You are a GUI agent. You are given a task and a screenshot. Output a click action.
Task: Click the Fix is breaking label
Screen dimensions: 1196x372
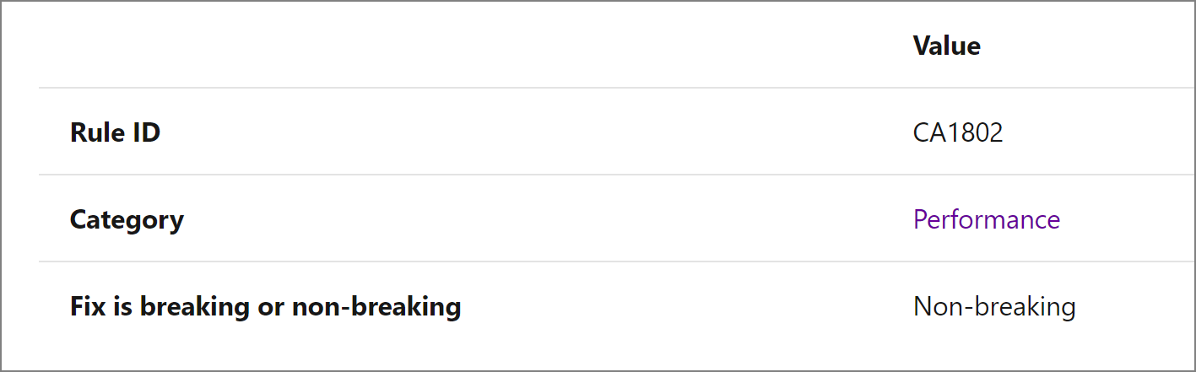(265, 306)
